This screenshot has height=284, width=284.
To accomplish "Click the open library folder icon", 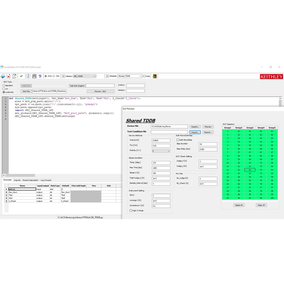I will (x=3, y=76).
